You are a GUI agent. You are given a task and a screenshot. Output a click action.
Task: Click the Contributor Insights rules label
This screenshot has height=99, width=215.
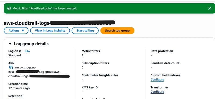[x=100, y=75]
